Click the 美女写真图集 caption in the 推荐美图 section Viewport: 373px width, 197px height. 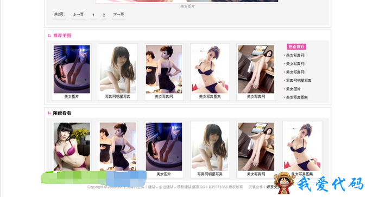[x=210, y=97]
